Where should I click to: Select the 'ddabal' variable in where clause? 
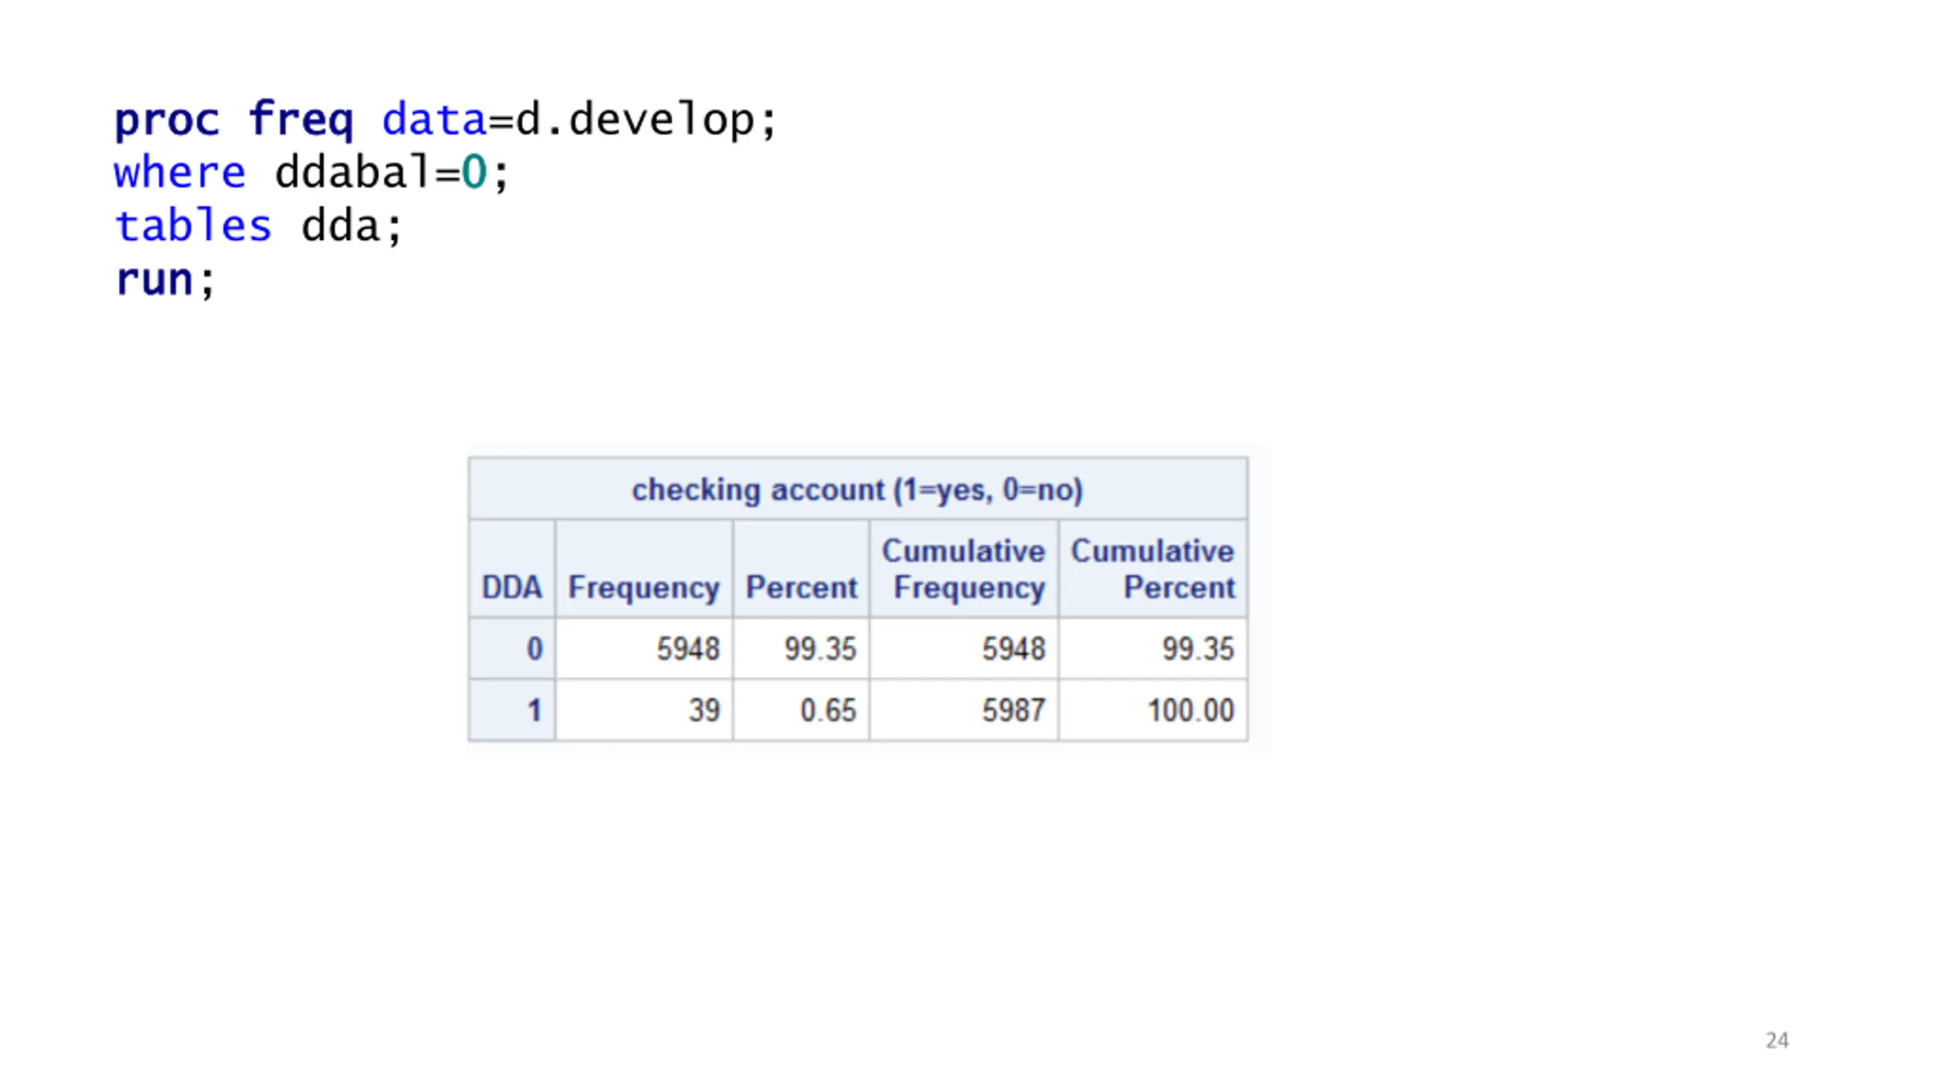(x=354, y=173)
